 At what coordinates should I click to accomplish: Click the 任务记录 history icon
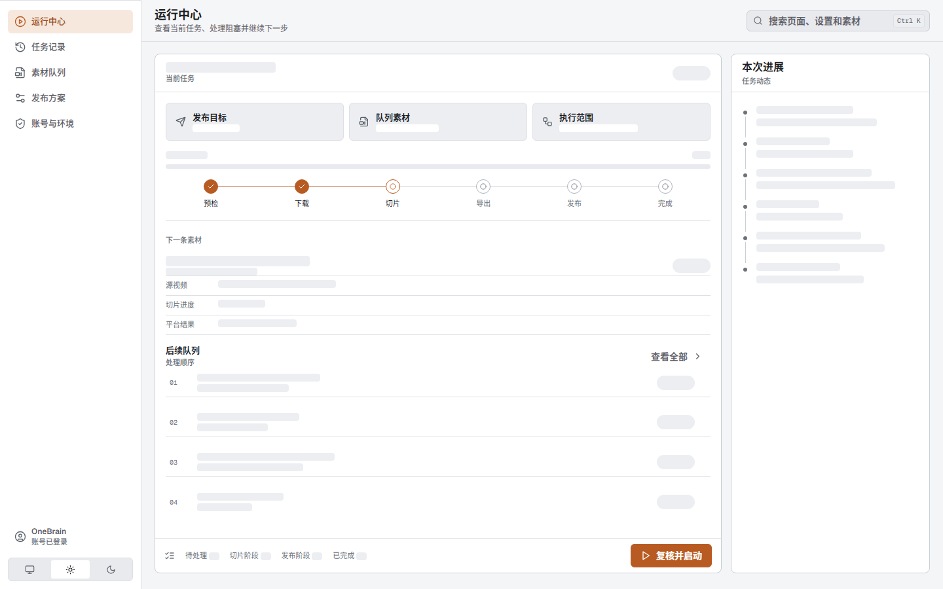(20, 47)
